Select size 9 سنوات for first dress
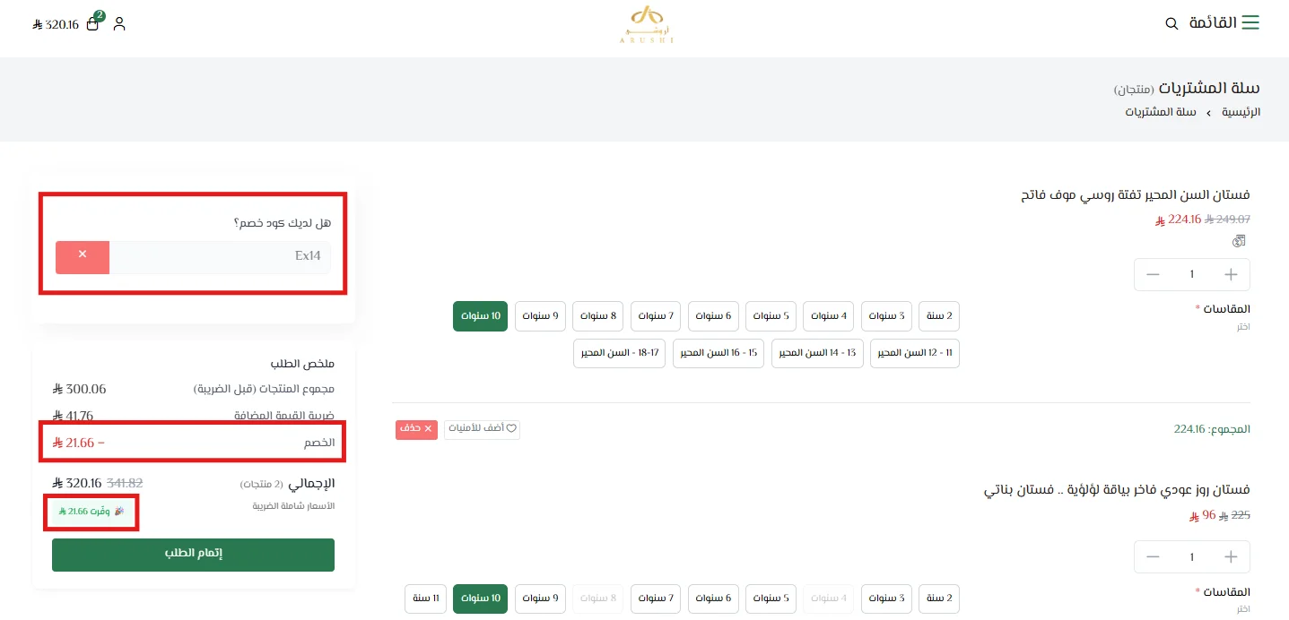This screenshot has width=1289, height=620. coord(538,316)
